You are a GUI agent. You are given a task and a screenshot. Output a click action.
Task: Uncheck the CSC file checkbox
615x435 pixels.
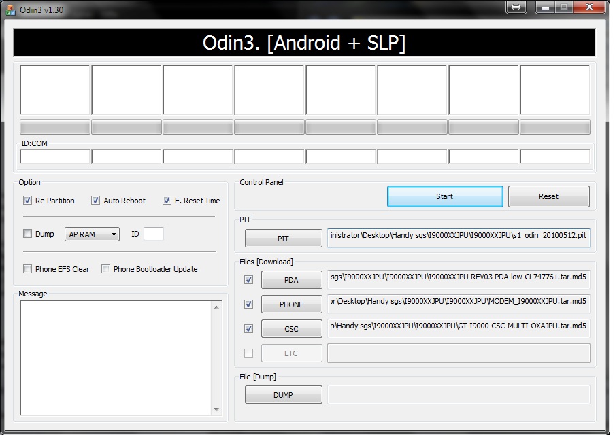pos(248,328)
